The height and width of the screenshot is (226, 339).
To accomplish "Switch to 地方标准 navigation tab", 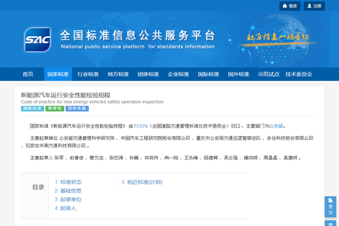I will pos(118,74).
